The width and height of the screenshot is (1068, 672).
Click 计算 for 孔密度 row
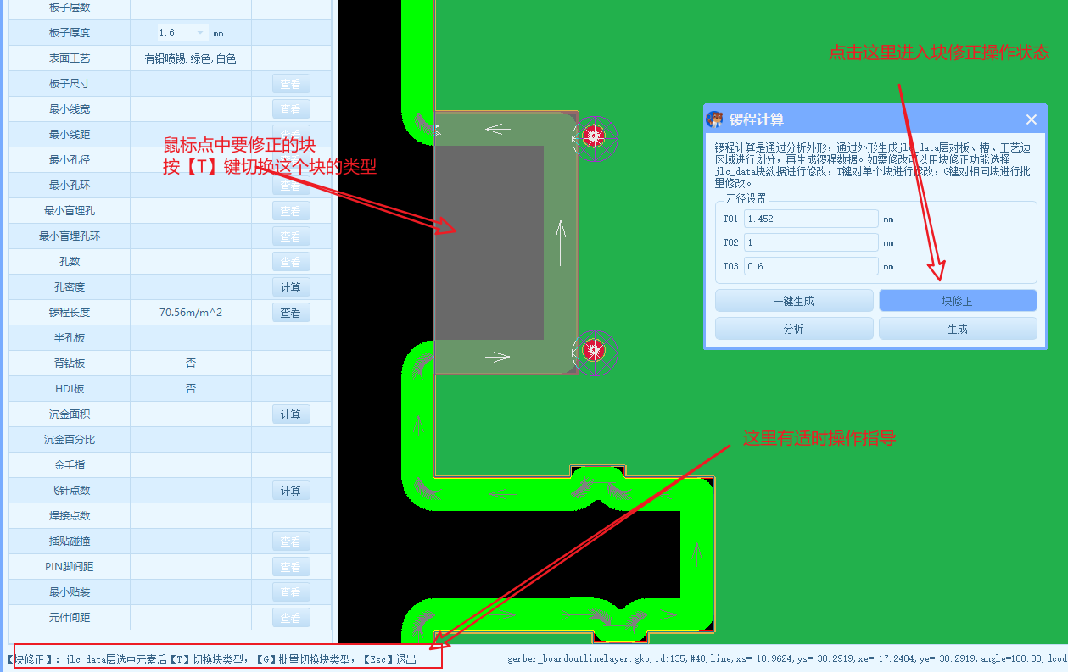pos(290,287)
